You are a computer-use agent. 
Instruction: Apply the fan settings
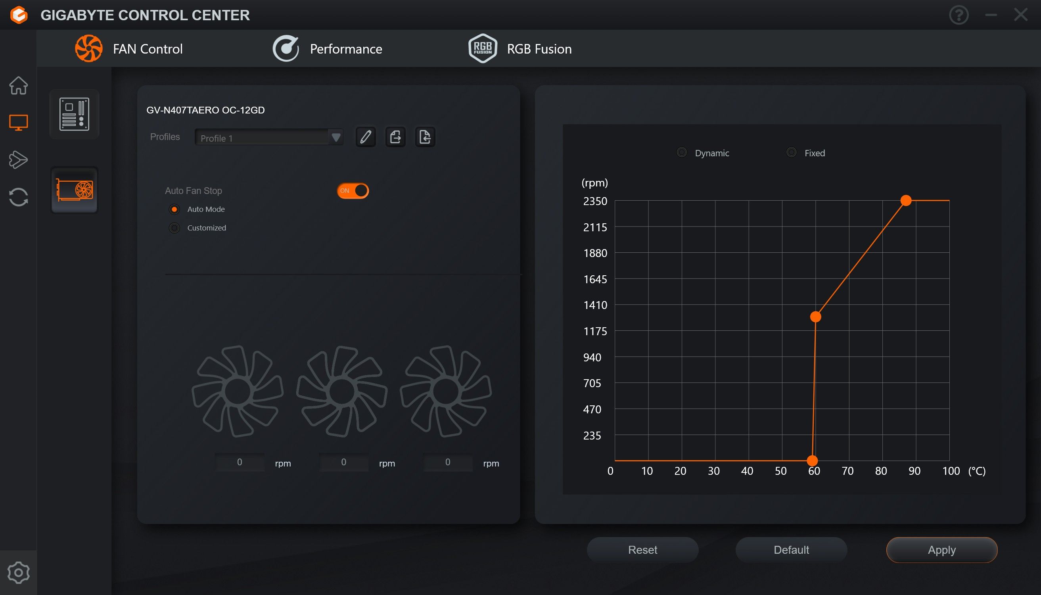pyautogui.click(x=942, y=550)
